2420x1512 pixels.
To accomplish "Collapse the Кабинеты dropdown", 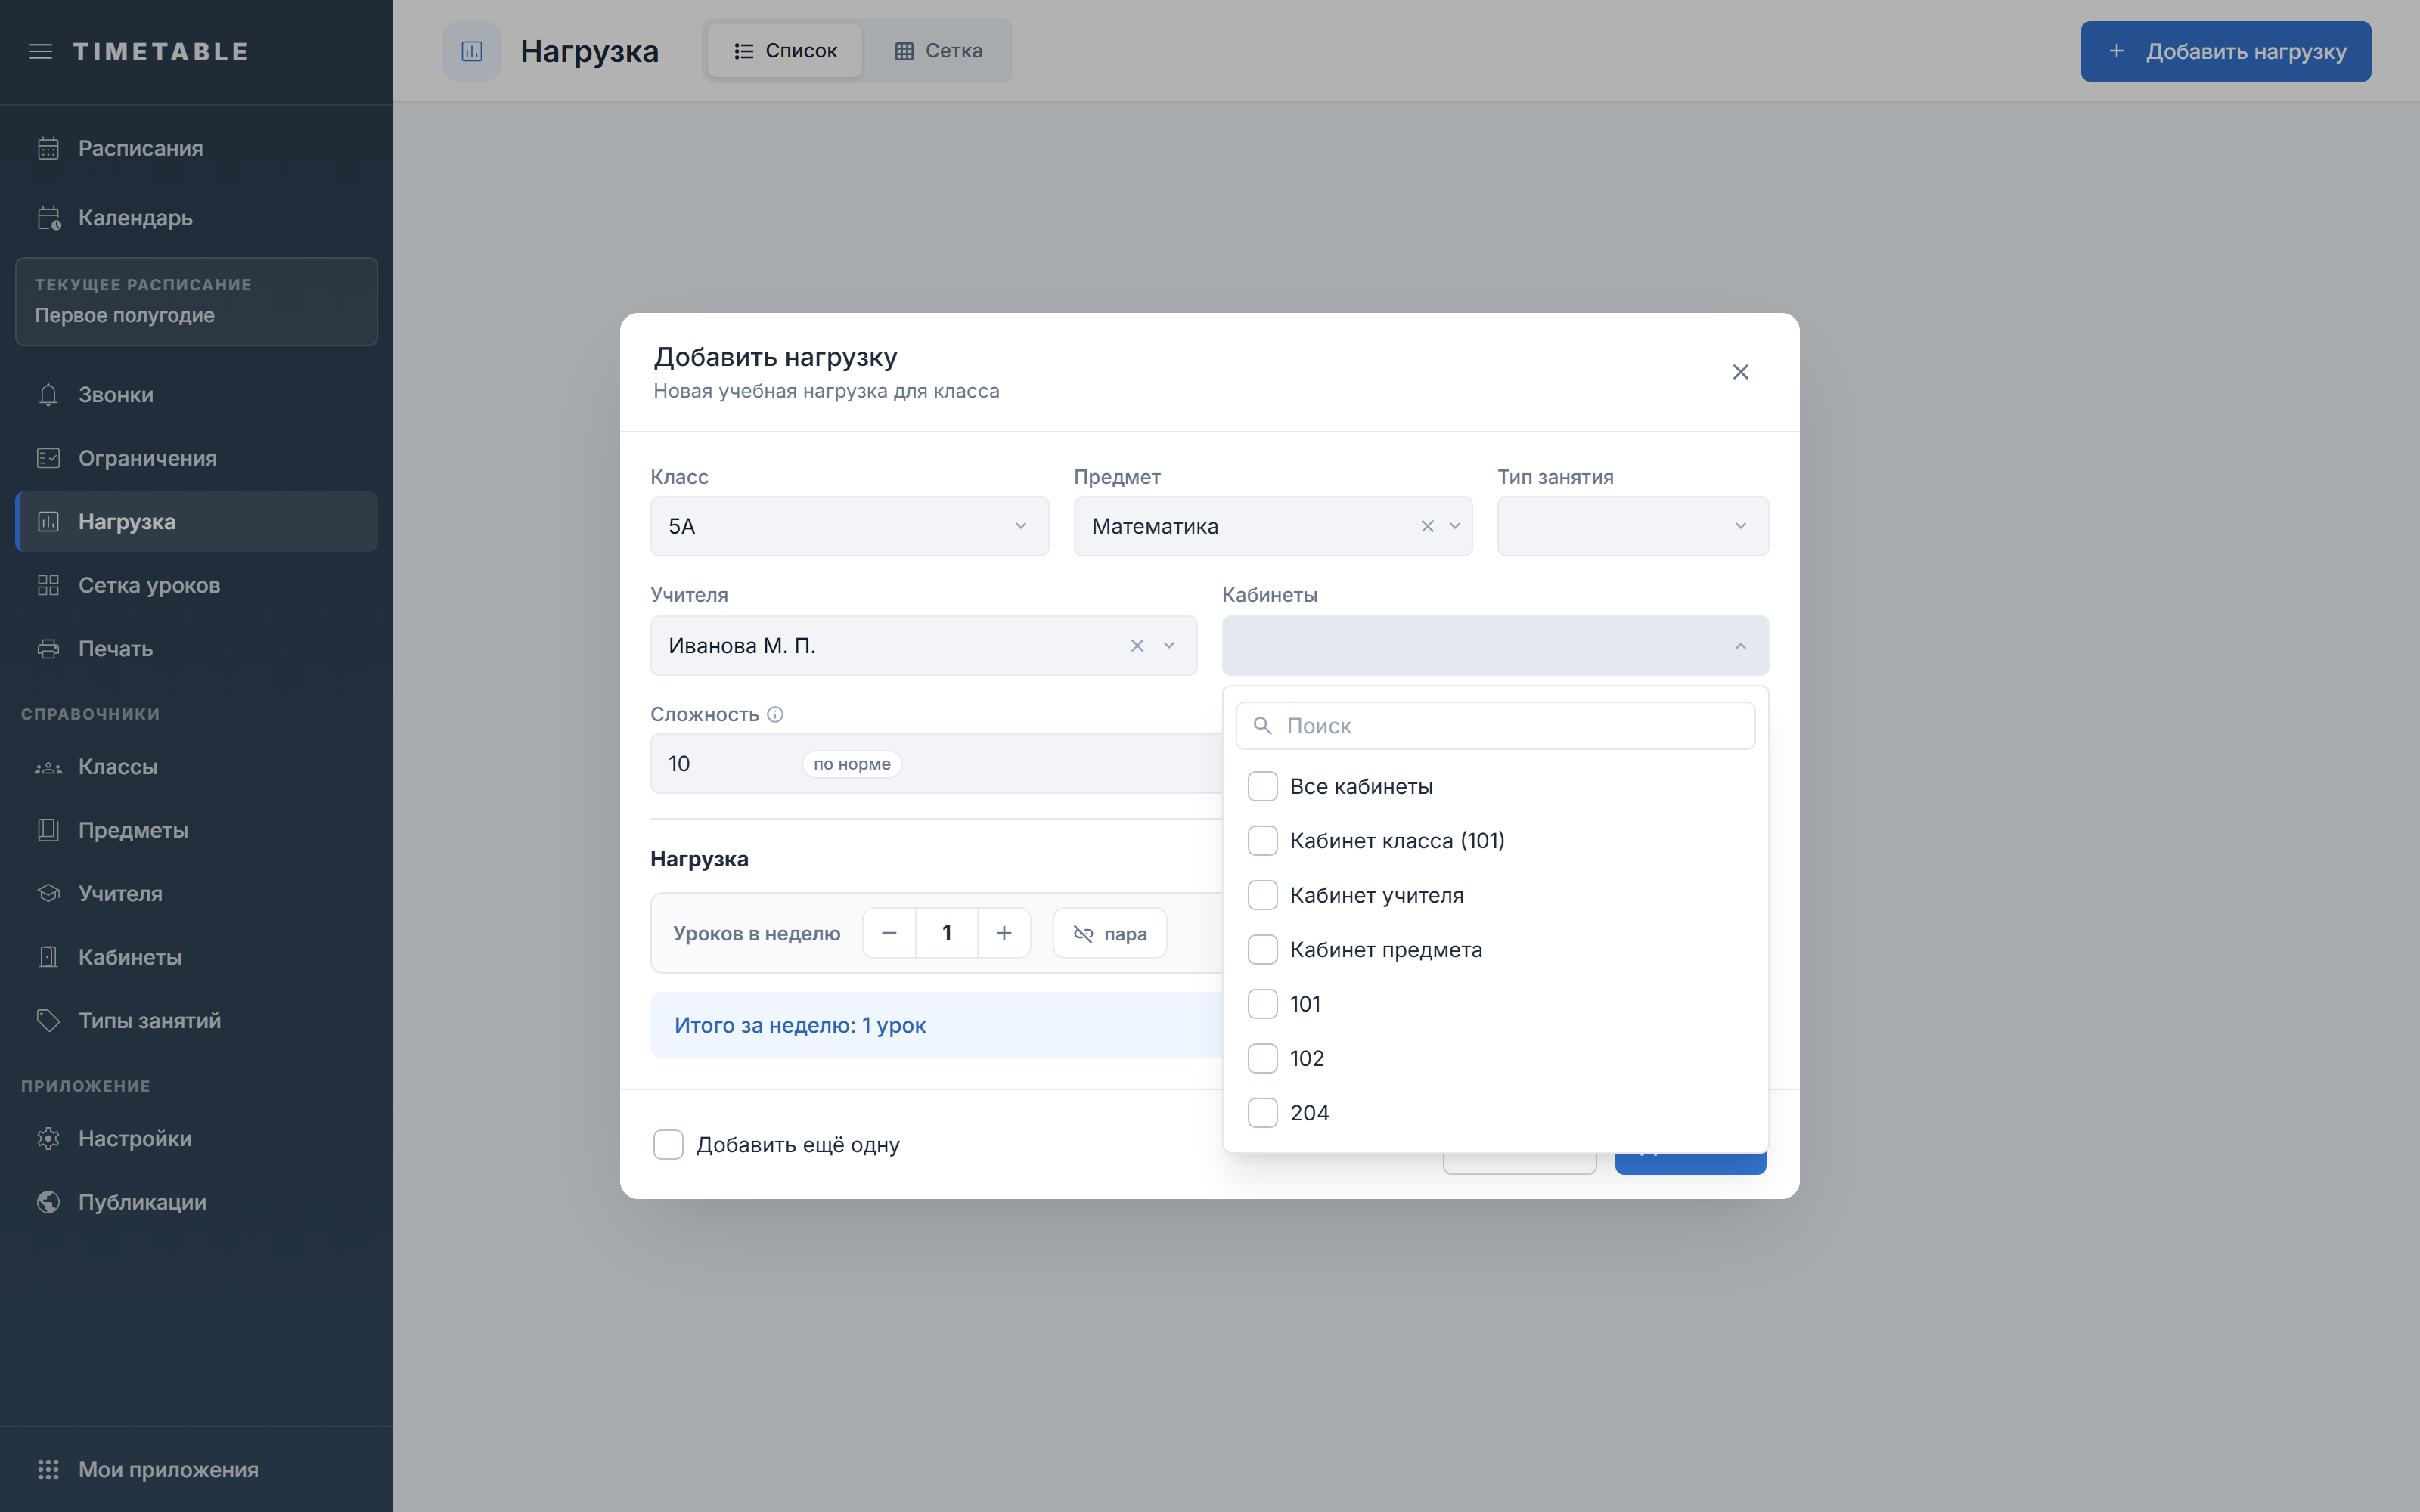I will 1741,646.
